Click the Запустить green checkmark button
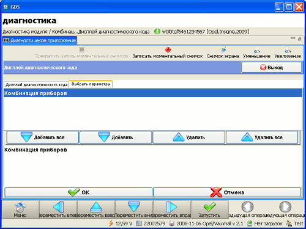The width and height of the screenshot is (306, 229). click(209, 209)
